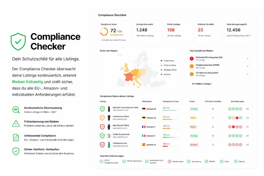The height and width of the screenshot is (176, 264).
Task: Expand the +1 requirements for Sportflasche
Action: click(247, 127)
